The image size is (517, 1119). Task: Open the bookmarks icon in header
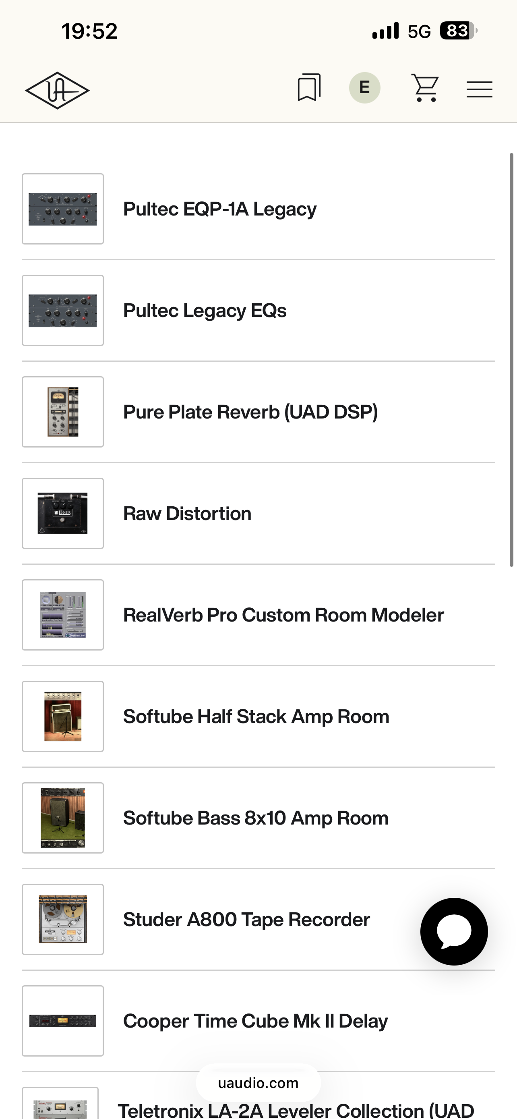click(309, 88)
